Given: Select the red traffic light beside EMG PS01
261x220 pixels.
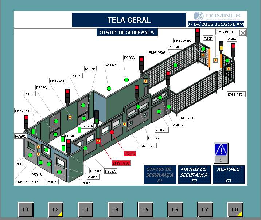Looking at the screenshot, I should (x=26, y=122).
